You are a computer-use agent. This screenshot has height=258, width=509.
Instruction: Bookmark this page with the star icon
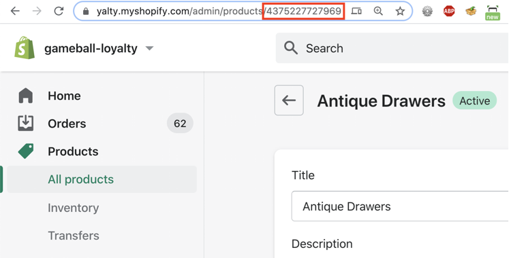coord(400,12)
